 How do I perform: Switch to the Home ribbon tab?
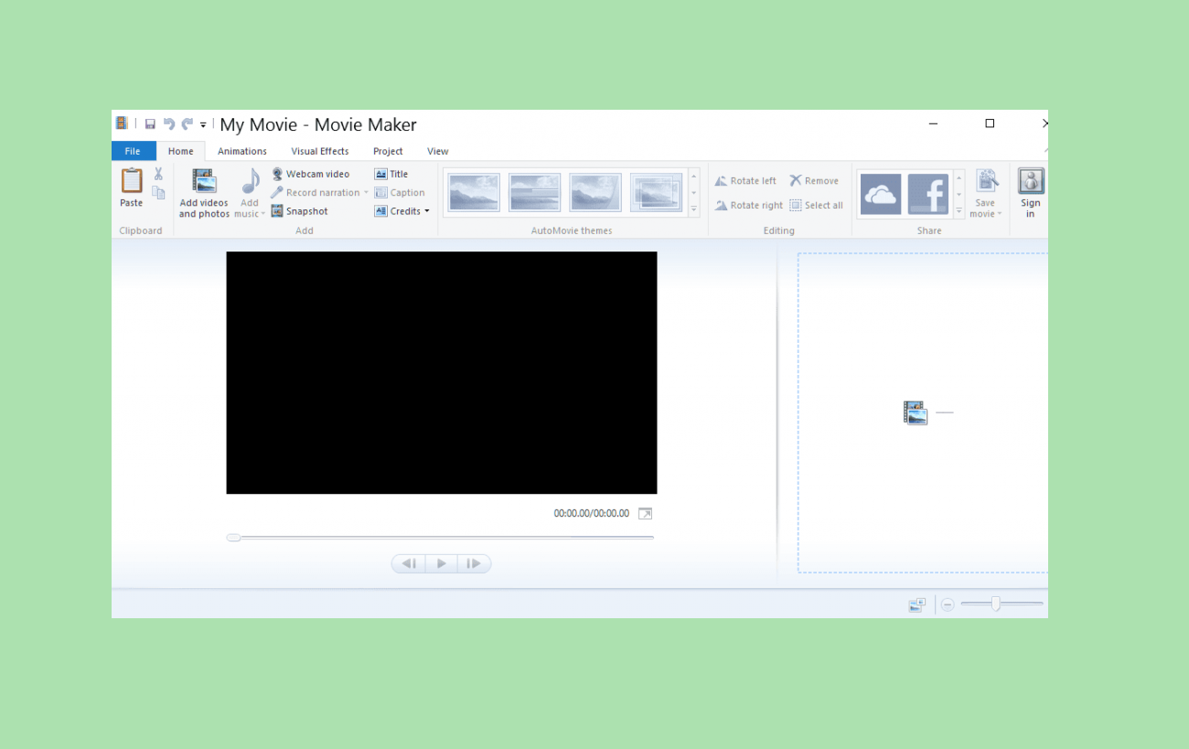(x=181, y=151)
